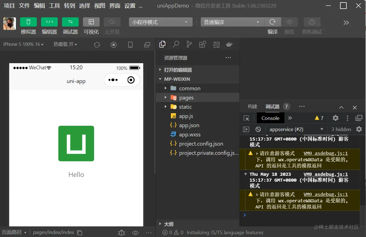Open the 云开发 cloud development button
366x237 pixels.
pyautogui.click(x=112, y=22)
